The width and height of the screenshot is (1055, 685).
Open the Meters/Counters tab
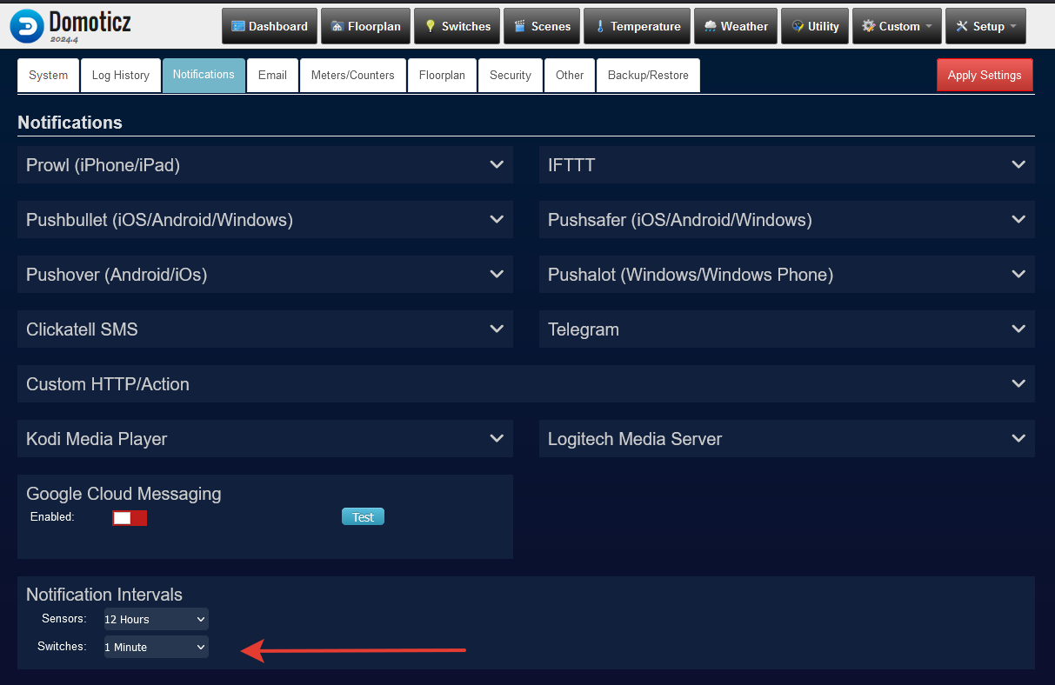[353, 75]
